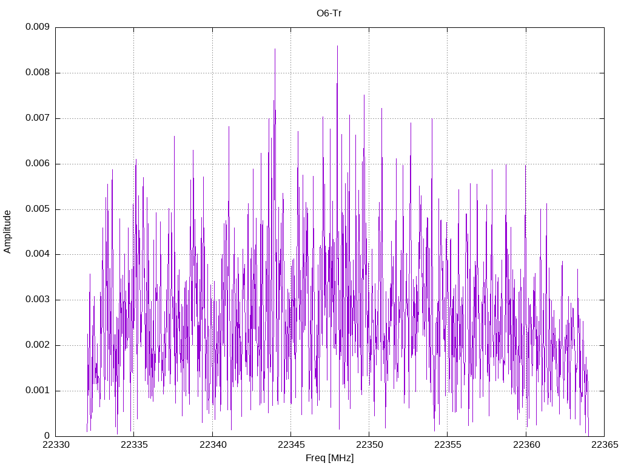
Task: Select the Amplitude y-axis label
Action: click(7, 232)
